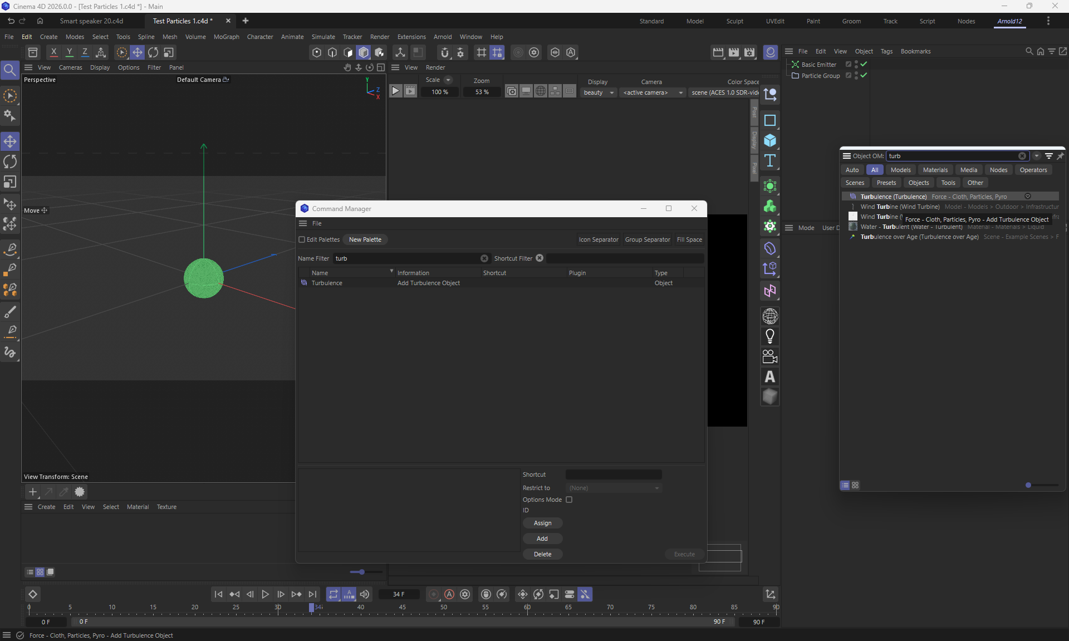Screen dimensions: 1069x641
Task: Click the Go to End playback icon
Action: coord(312,594)
